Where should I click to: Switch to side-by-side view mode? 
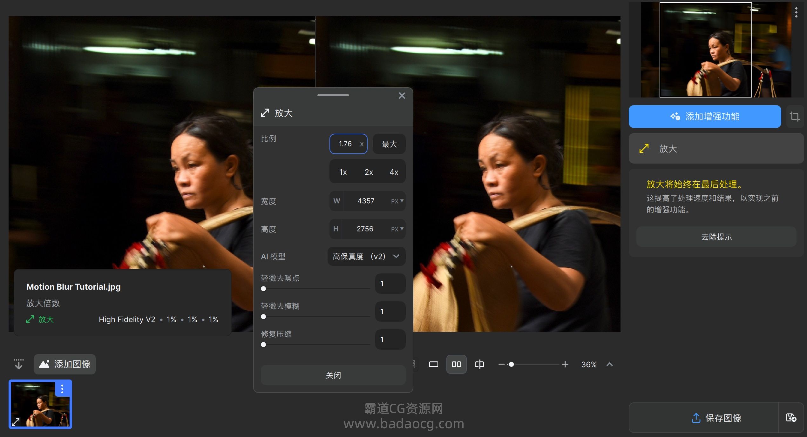click(x=456, y=364)
